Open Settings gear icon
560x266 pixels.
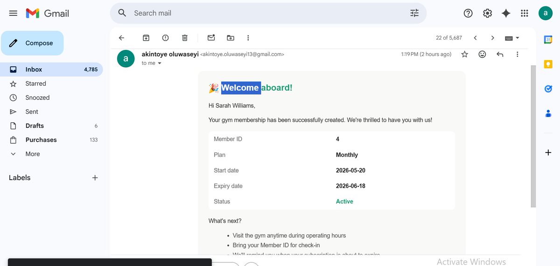click(487, 13)
